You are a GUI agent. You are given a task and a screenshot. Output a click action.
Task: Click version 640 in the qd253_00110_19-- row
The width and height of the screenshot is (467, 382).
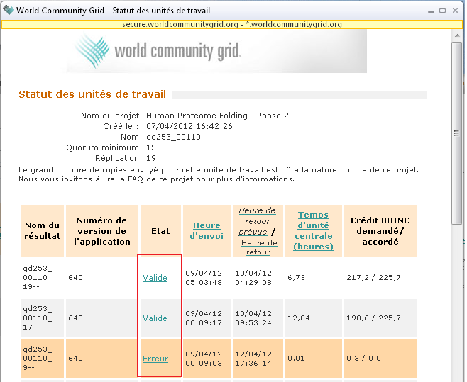coord(75,278)
